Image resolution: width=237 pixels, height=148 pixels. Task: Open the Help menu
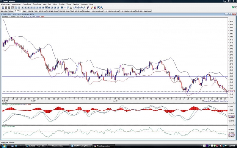pyautogui.click(x=91, y=5)
